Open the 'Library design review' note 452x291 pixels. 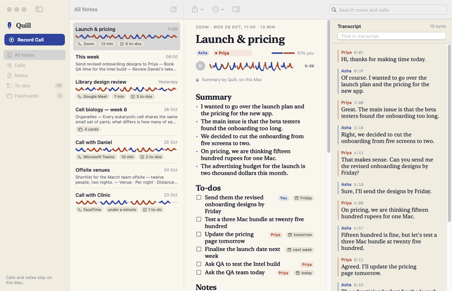[126, 89]
